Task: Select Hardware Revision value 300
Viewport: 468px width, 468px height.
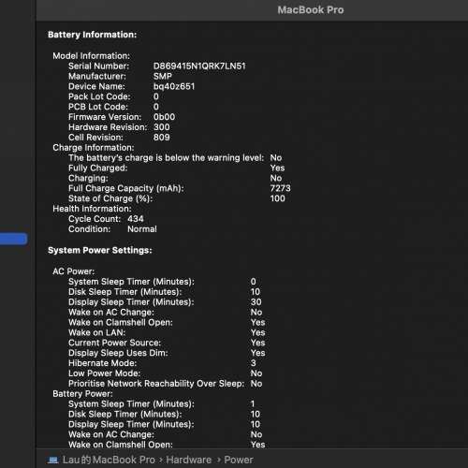Action: coord(162,127)
